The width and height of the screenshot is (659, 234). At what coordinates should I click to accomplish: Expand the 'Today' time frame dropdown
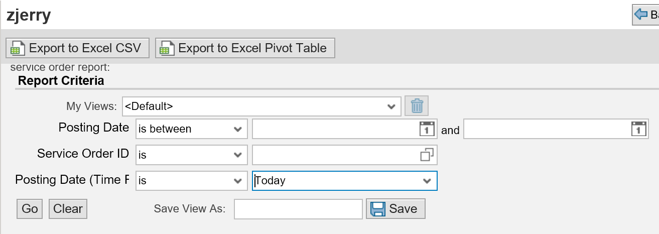(427, 181)
